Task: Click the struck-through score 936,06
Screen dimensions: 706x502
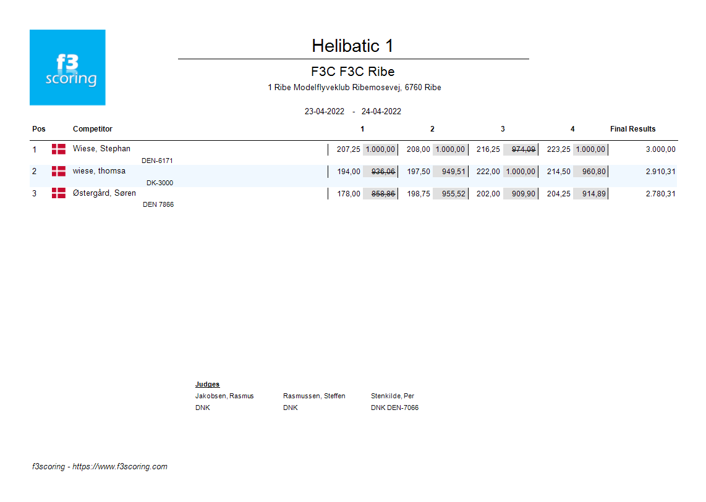Action: click(x=383, y=172)
